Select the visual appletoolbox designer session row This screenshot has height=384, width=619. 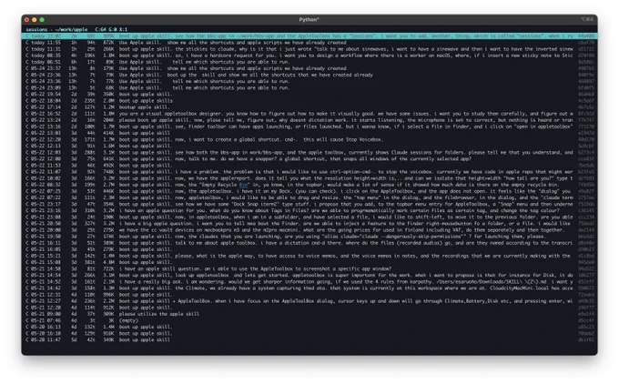coord(309,114)
